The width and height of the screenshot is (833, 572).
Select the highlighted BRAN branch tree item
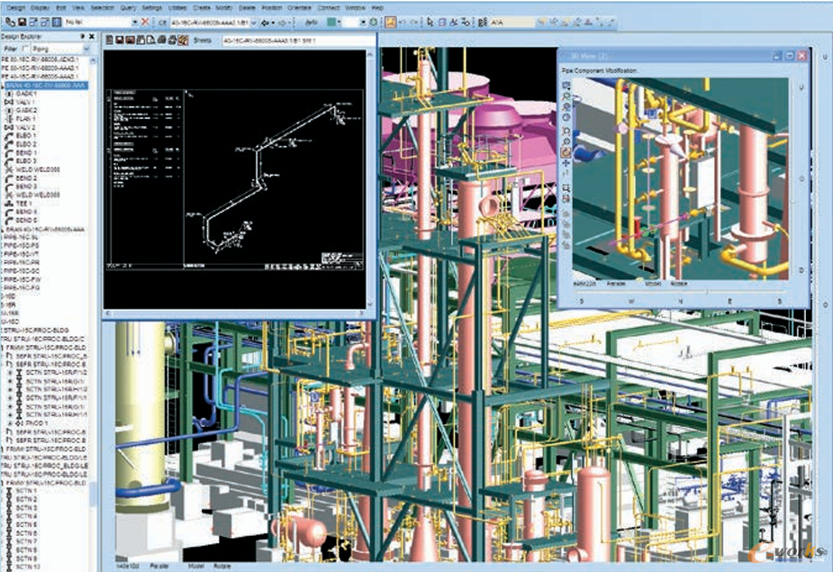(x=46, y=86)
